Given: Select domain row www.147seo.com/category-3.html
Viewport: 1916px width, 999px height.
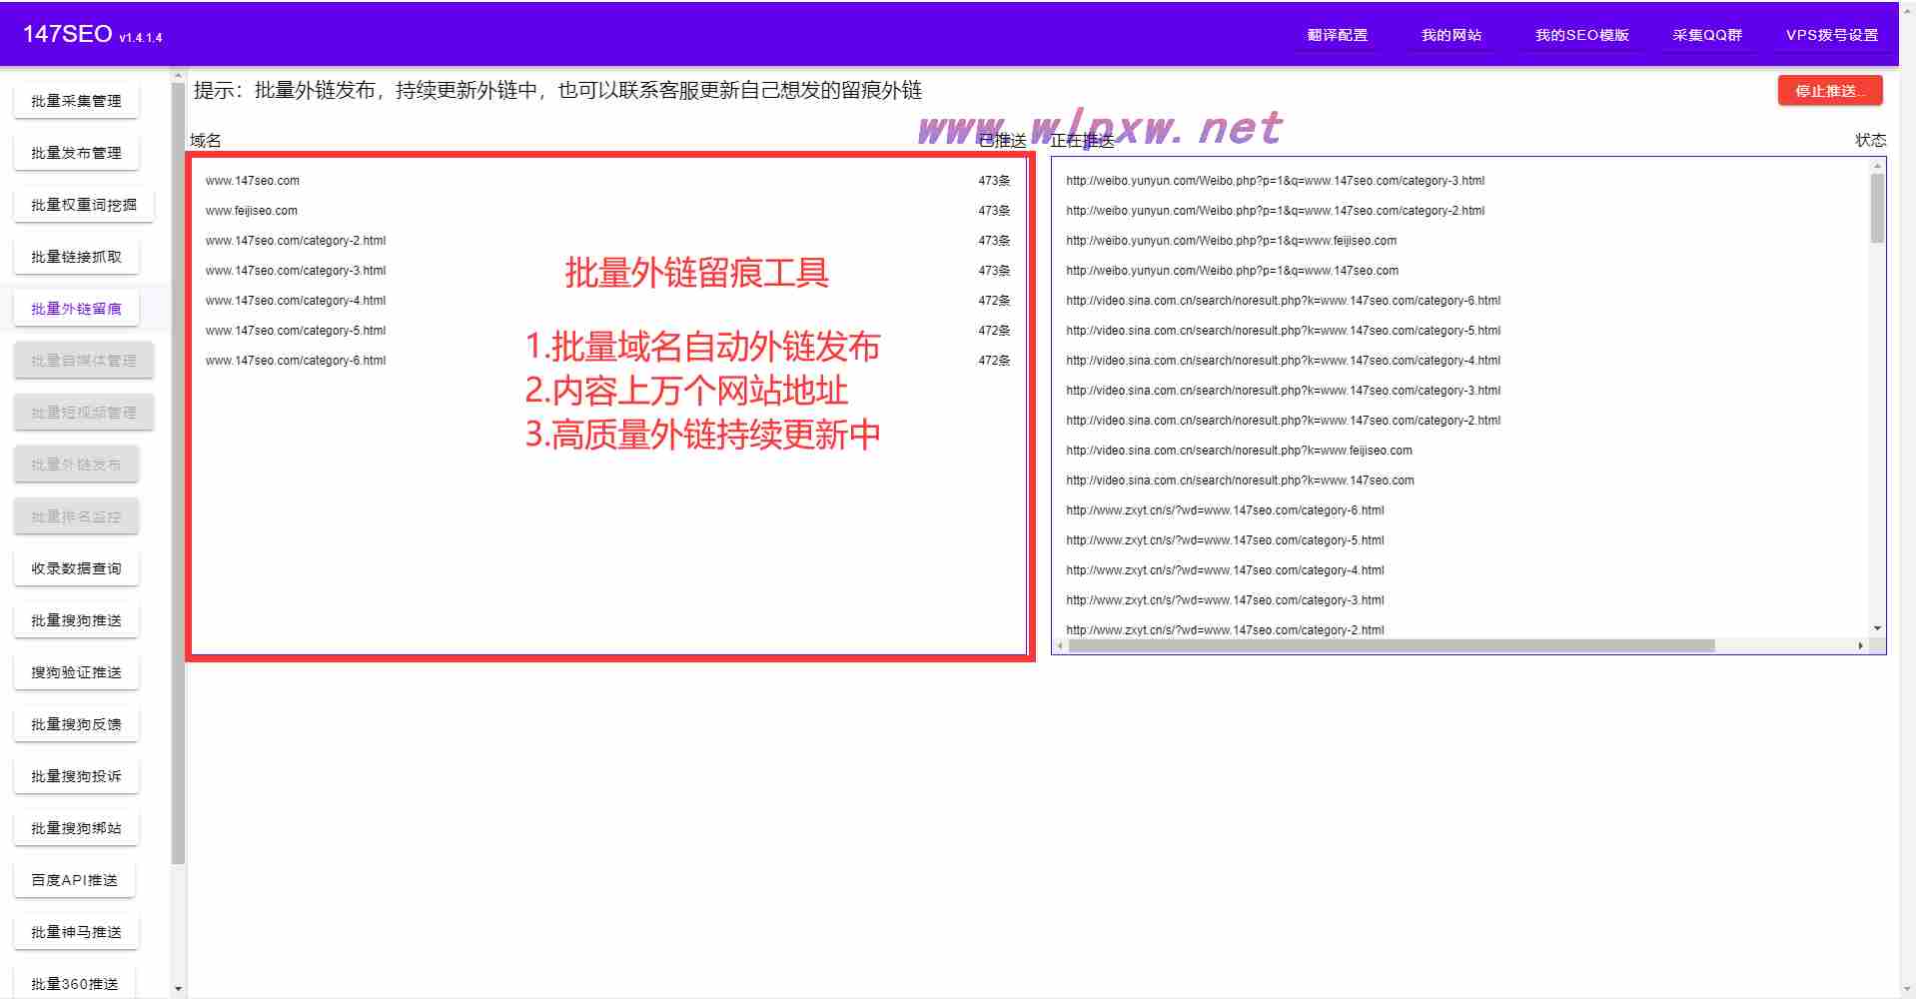Looking at the screenshot, I should click(608, 271).
